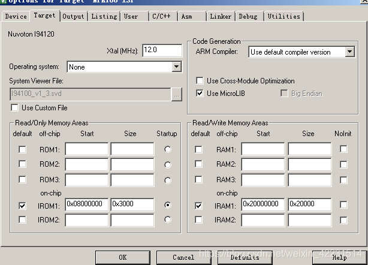Select ROM2 Startup radio button
The width and height of the screenshot is (368, 265).
168,165
